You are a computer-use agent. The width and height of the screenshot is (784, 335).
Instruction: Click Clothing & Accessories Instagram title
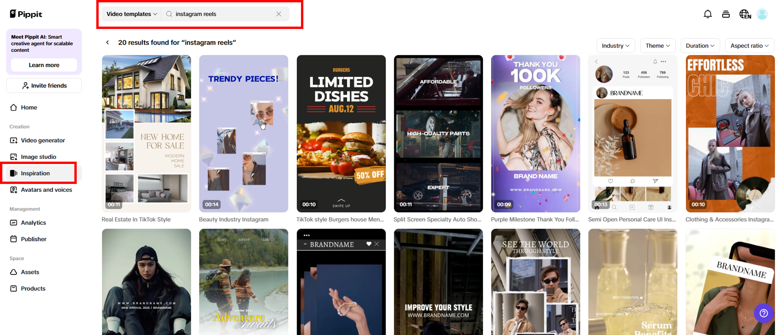(x=730, y=220)
